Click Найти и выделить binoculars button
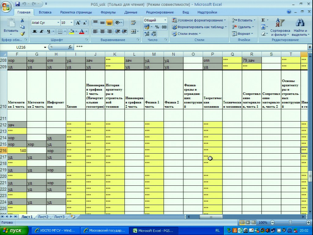Viewport: 313px width, 235px height. tap(300, 27)
